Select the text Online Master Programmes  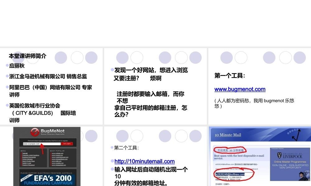290,162
